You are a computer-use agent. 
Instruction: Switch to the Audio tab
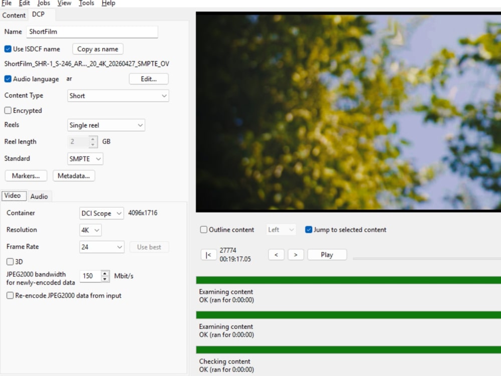point(39,197)
